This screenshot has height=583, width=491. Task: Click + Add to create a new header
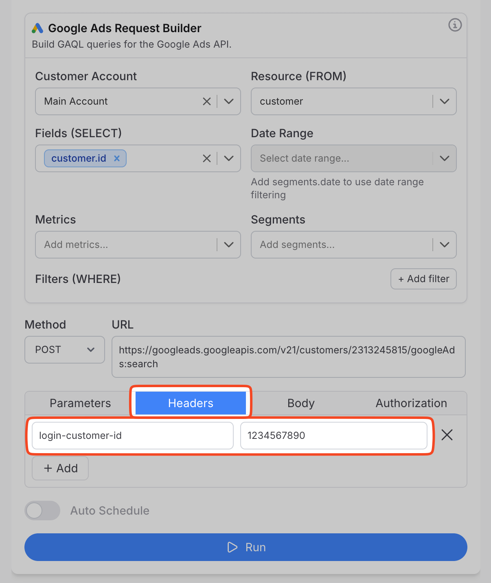click(x=60, y=468)
